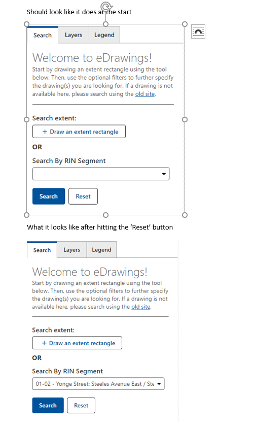Click the 'Search extent:' label in upper picture
254x425 pixels.
[x=54, y=118]
